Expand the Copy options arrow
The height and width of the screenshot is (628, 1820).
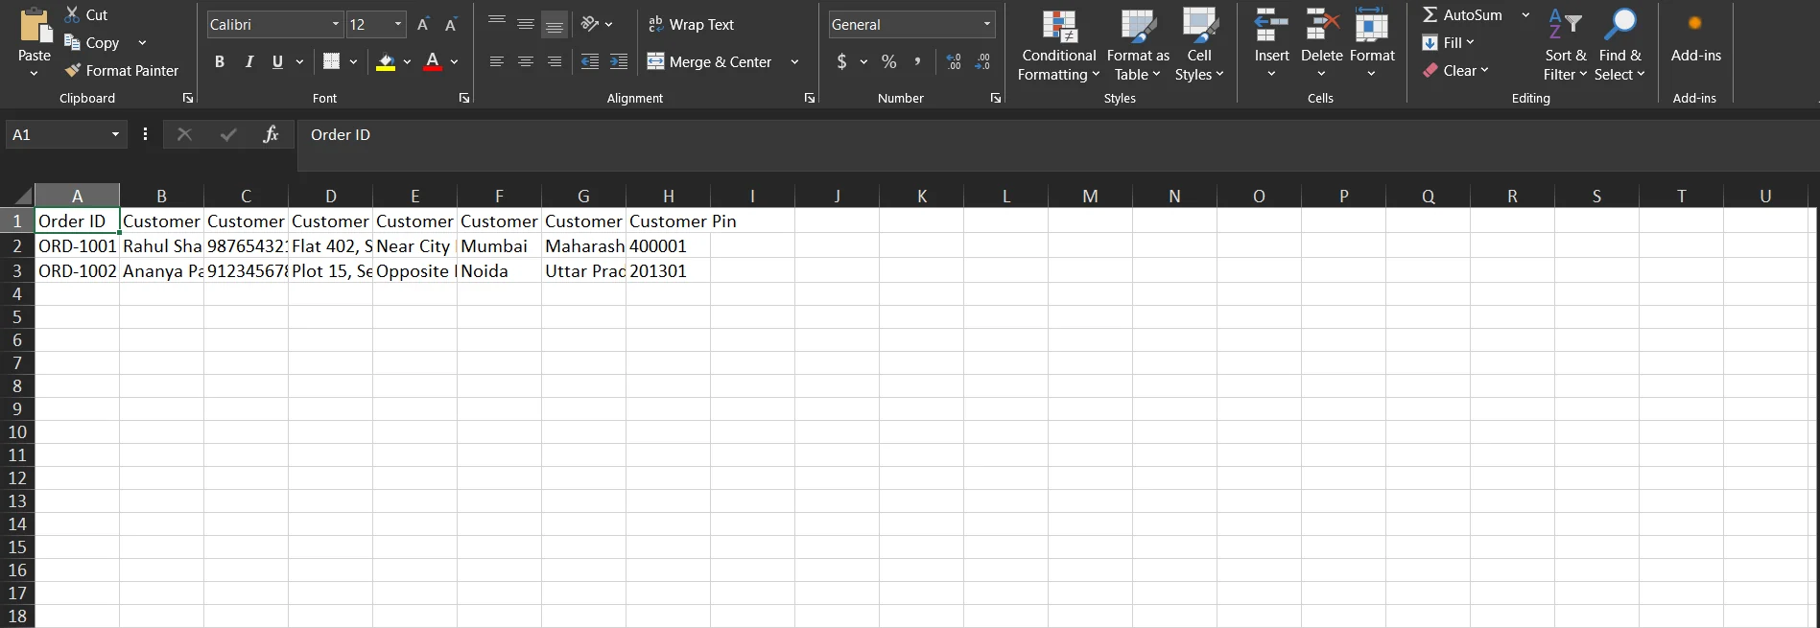pyautogui.click(x=142, y=43)
